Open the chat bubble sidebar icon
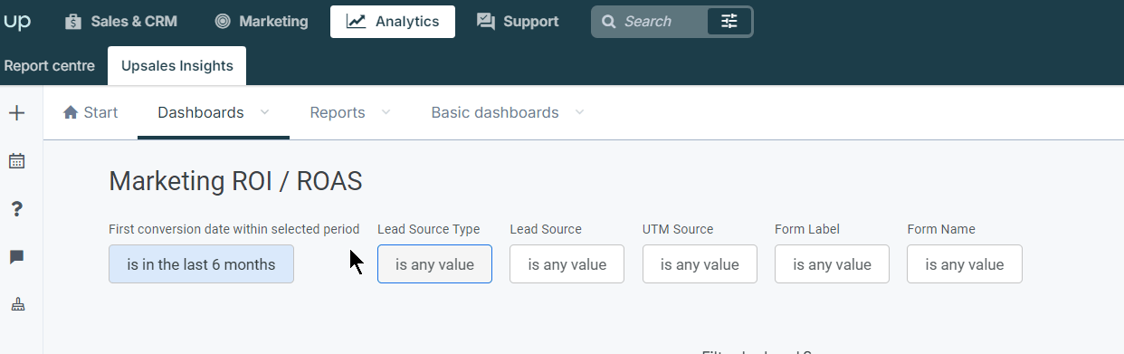 tap(16, 257)
